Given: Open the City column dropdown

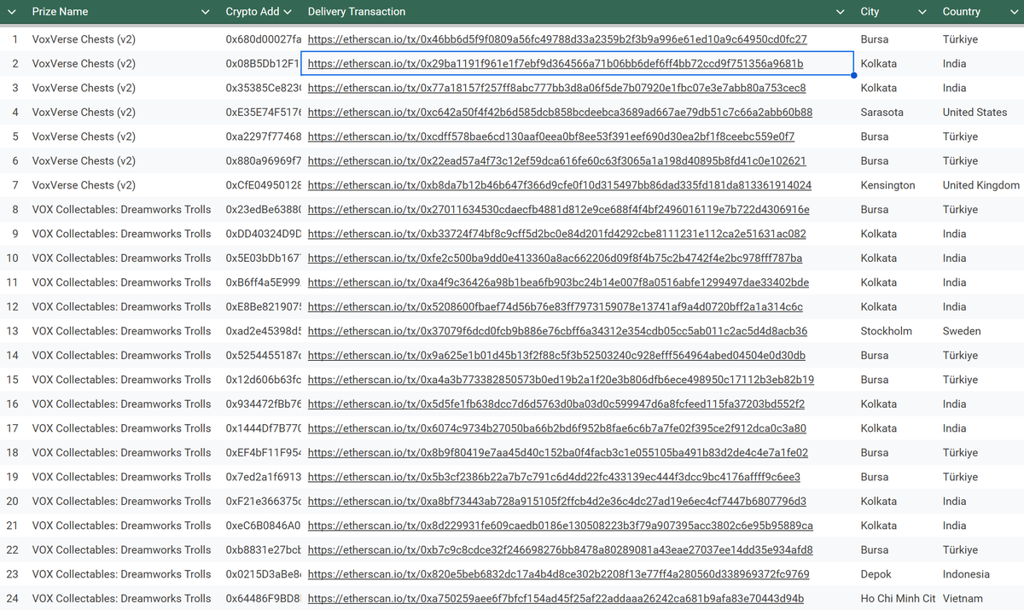Looking at the screenshot, I should click(921, 12).
